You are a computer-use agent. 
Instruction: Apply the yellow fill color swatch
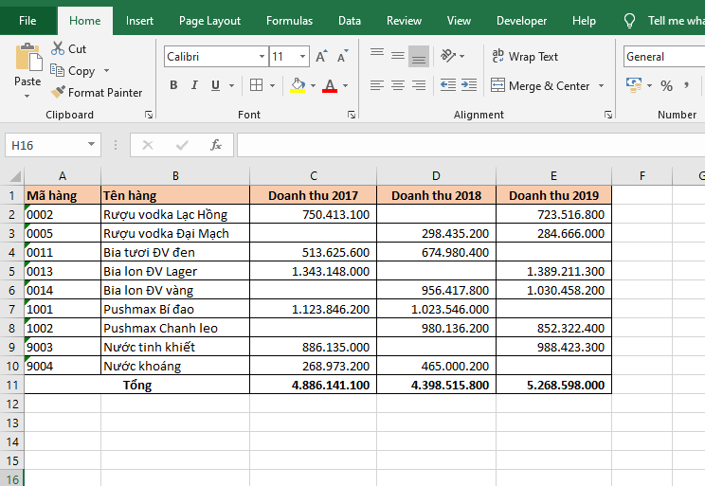(x=298, y=85)
